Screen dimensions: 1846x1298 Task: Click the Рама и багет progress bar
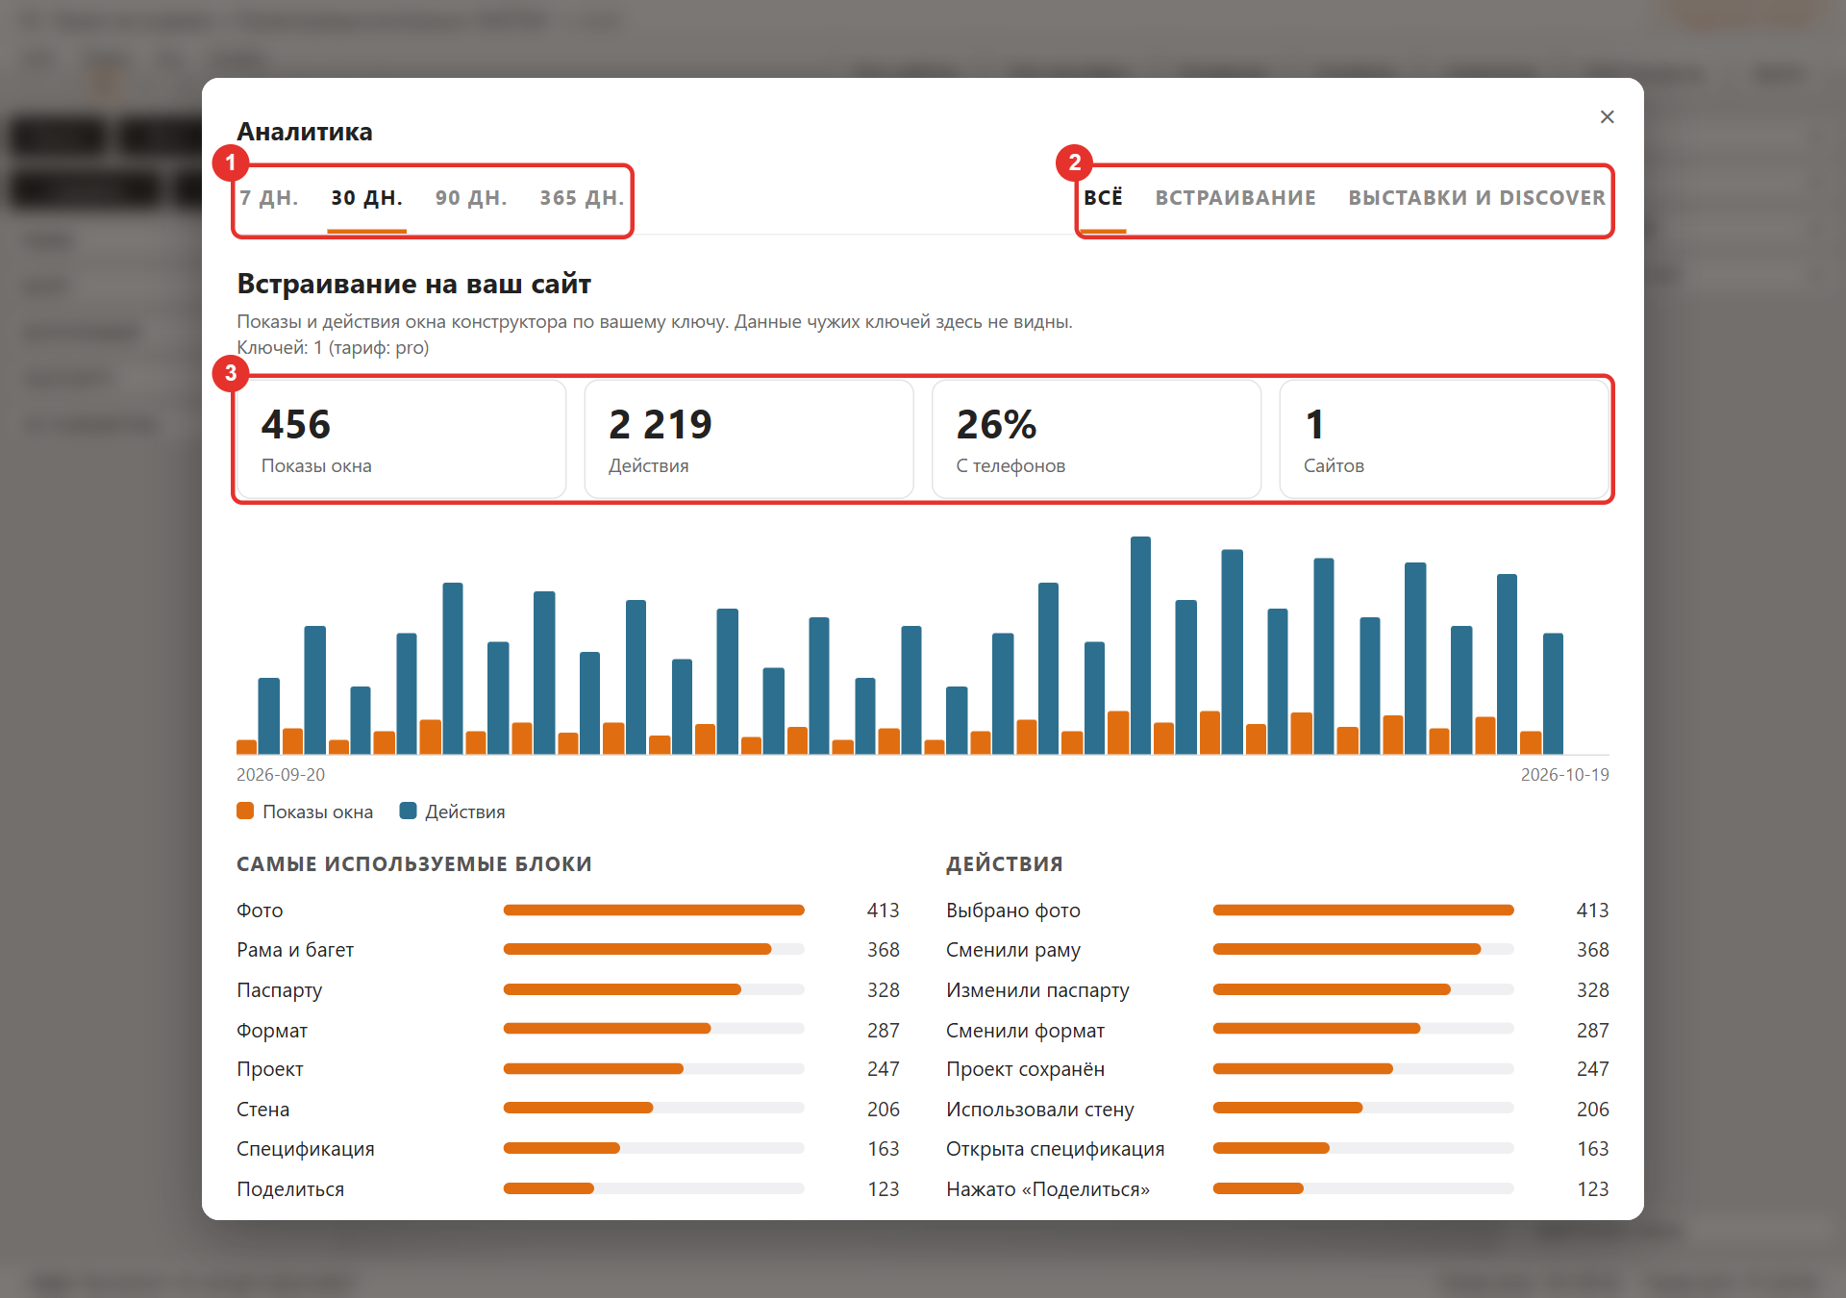654,949
